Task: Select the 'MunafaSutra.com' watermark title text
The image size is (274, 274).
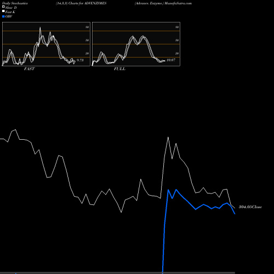Action: pos(178,3)
